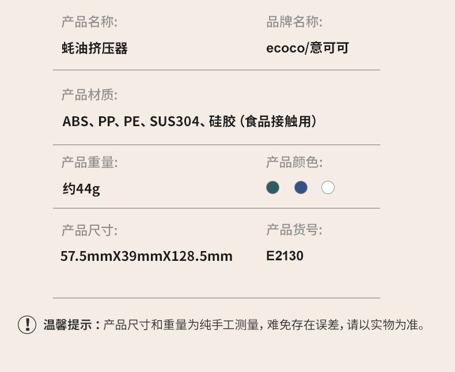455x372 pixels.
Task: Click the 产品尺寸 label
Action: coord(89,231)
